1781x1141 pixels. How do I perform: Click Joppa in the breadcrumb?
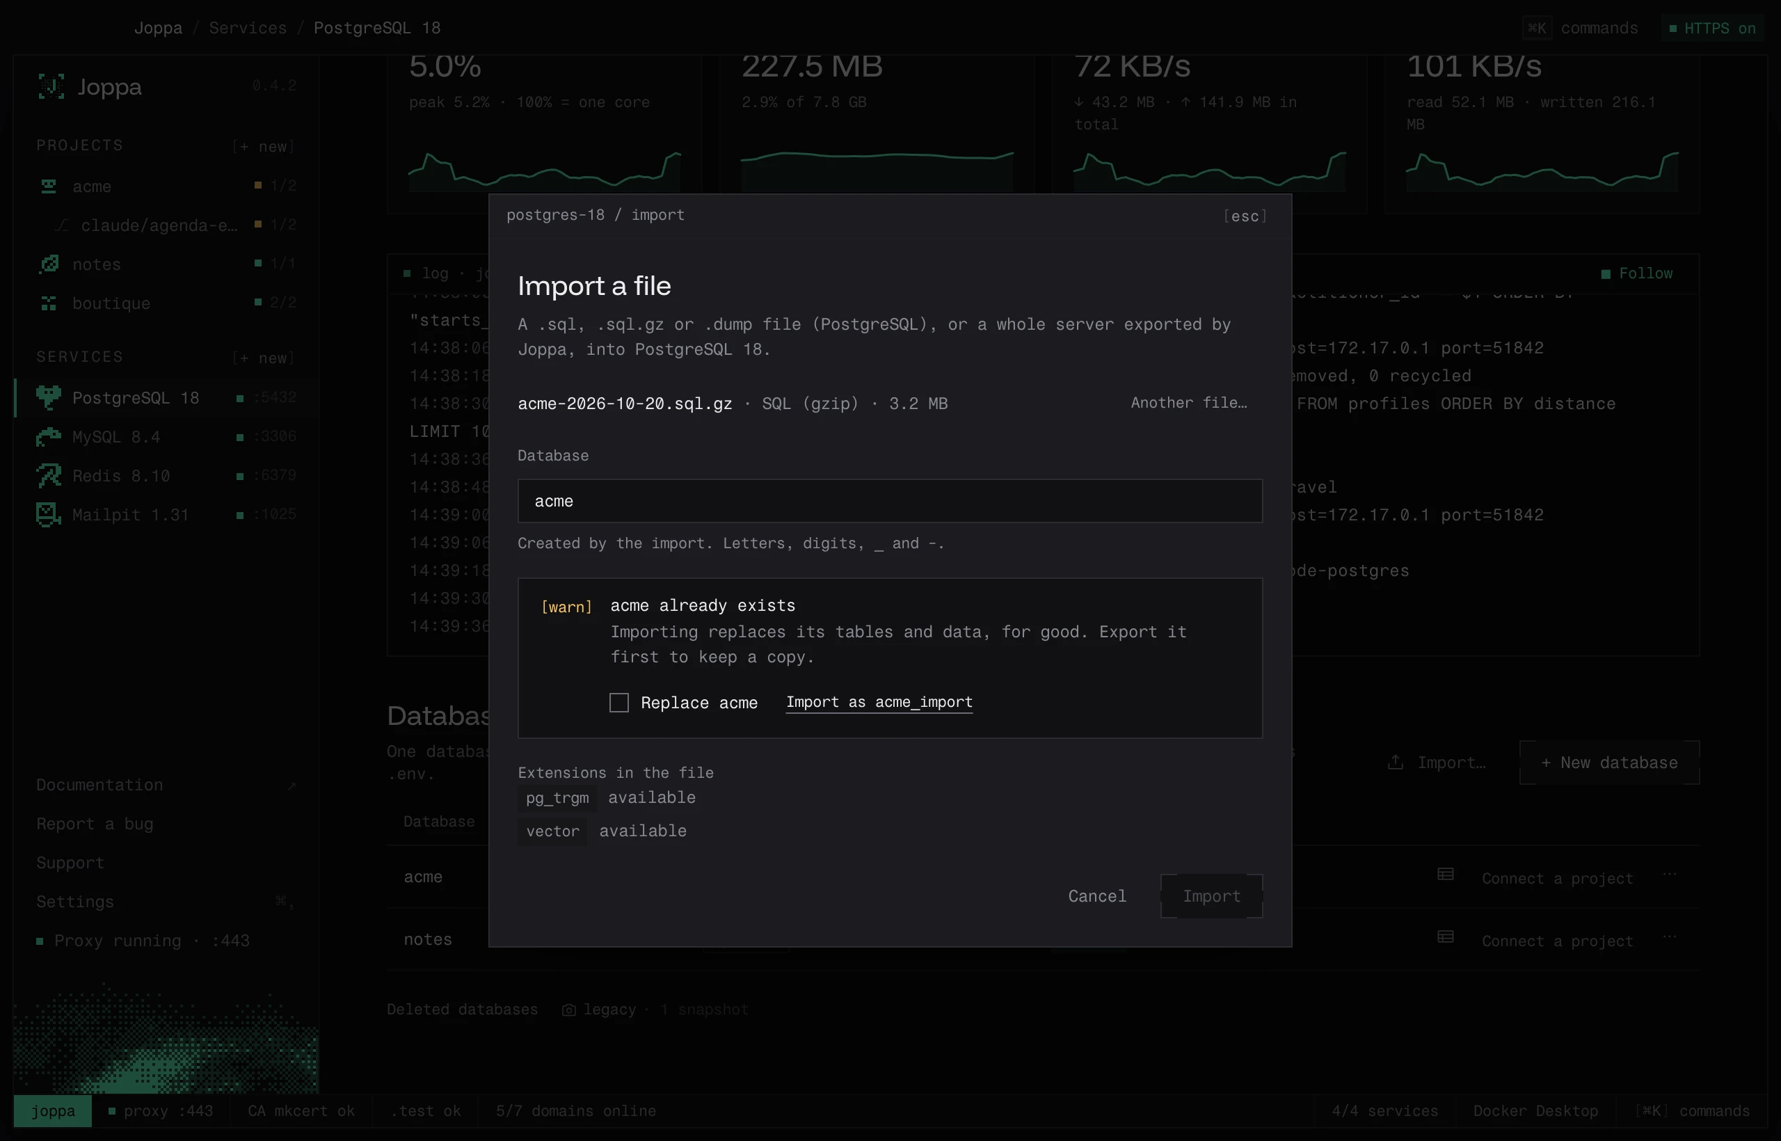[x=158, y=27]
